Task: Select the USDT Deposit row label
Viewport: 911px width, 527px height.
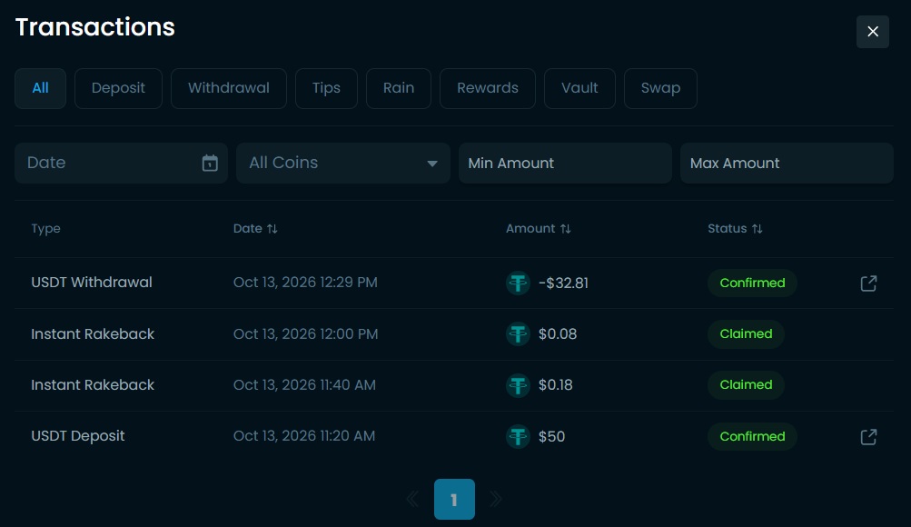Action: (x=78, y=436)
